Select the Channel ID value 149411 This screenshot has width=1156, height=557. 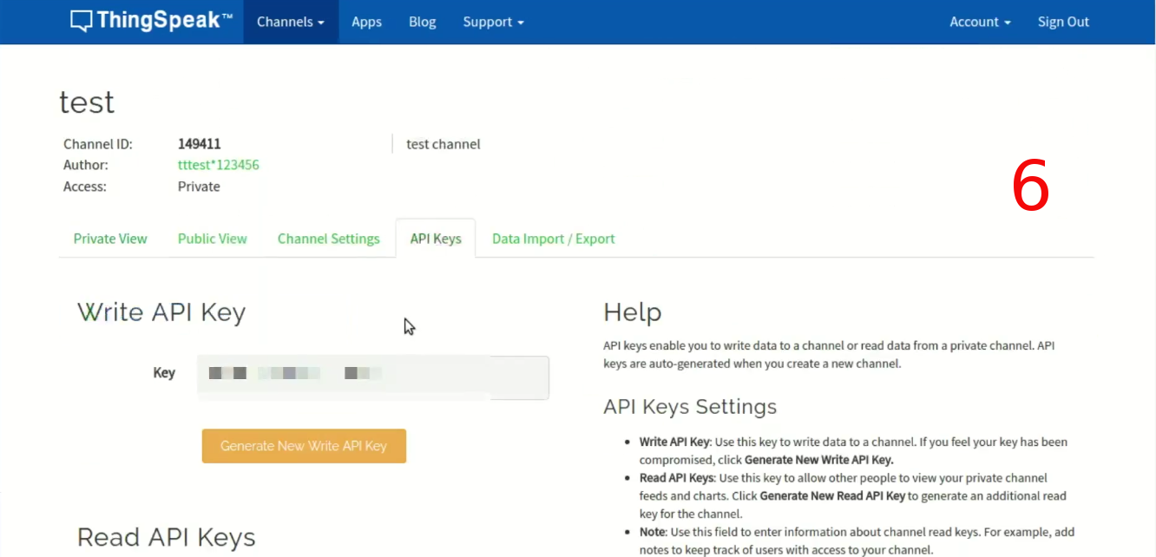pyautogui.click(x=200, y=144)
